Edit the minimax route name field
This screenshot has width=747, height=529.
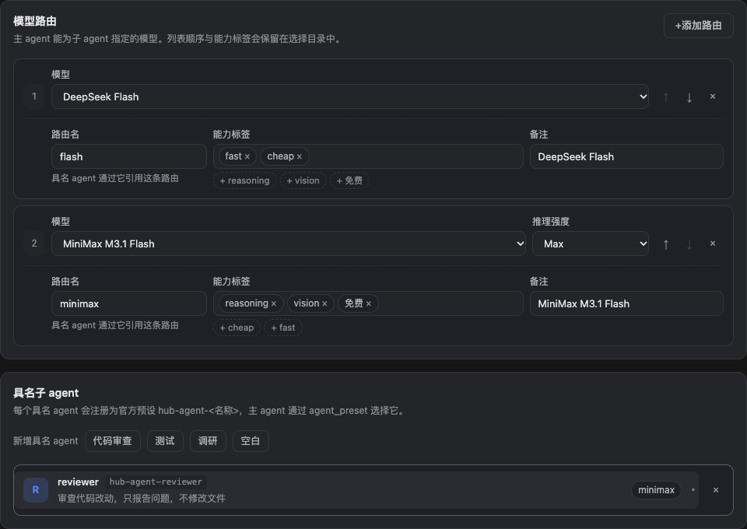tap(129, 303)
